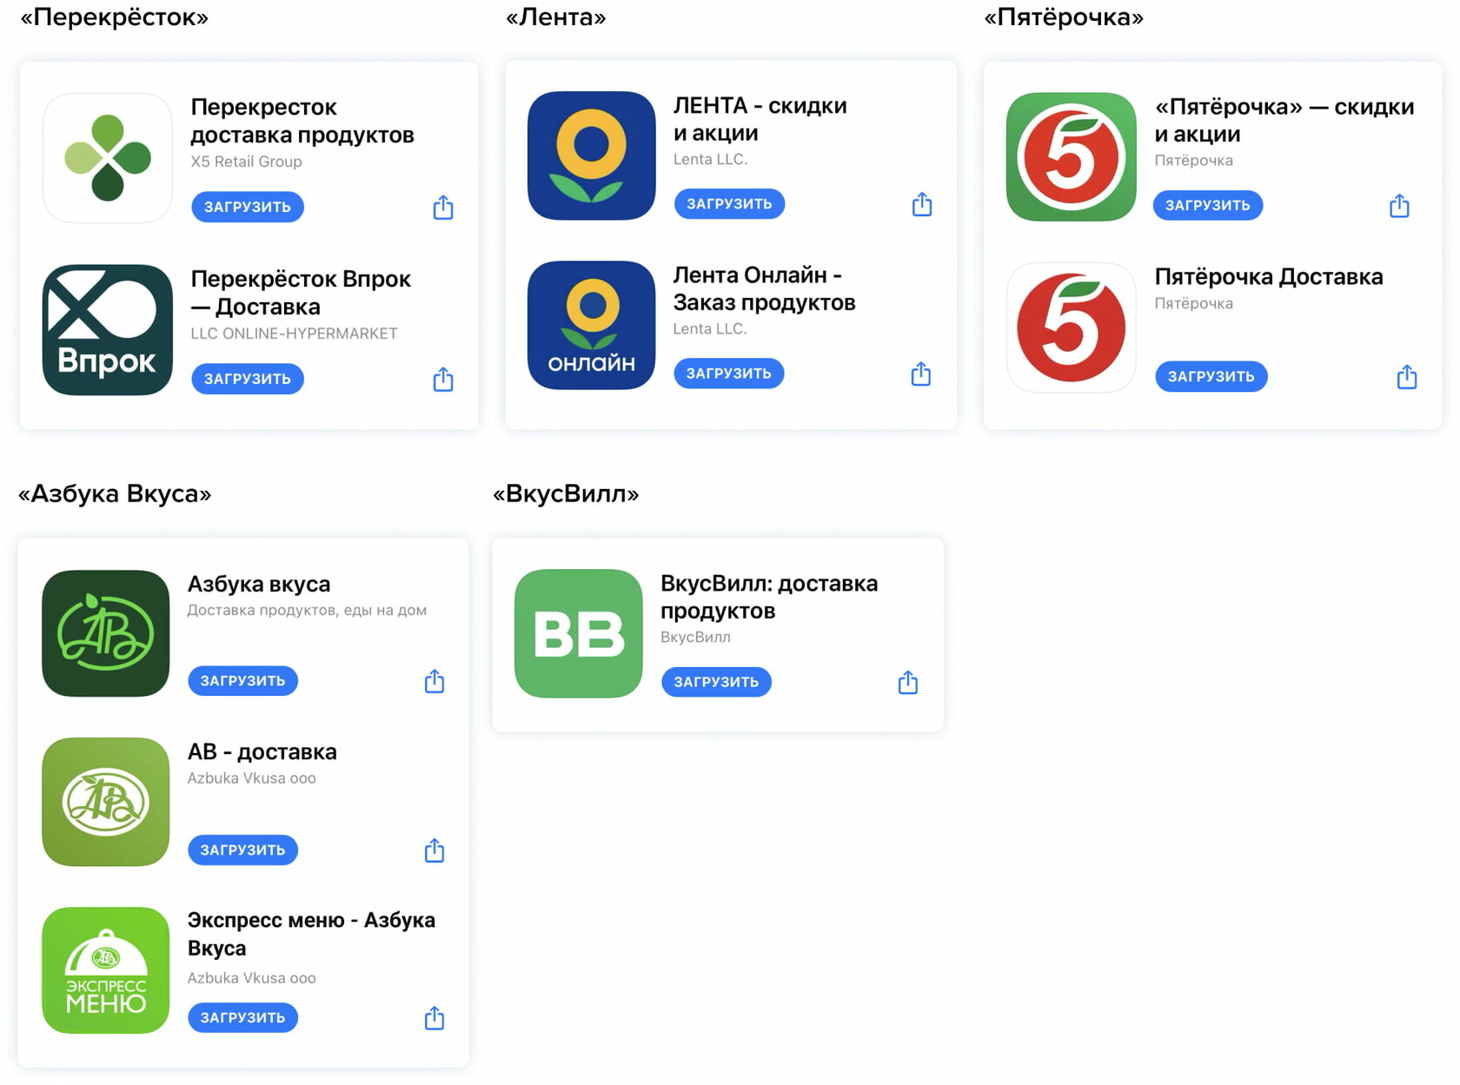This screenshot has width=1460, height=1085.
Task: Open the Азбука вкуса dark green icon
Action: [106, 632]
